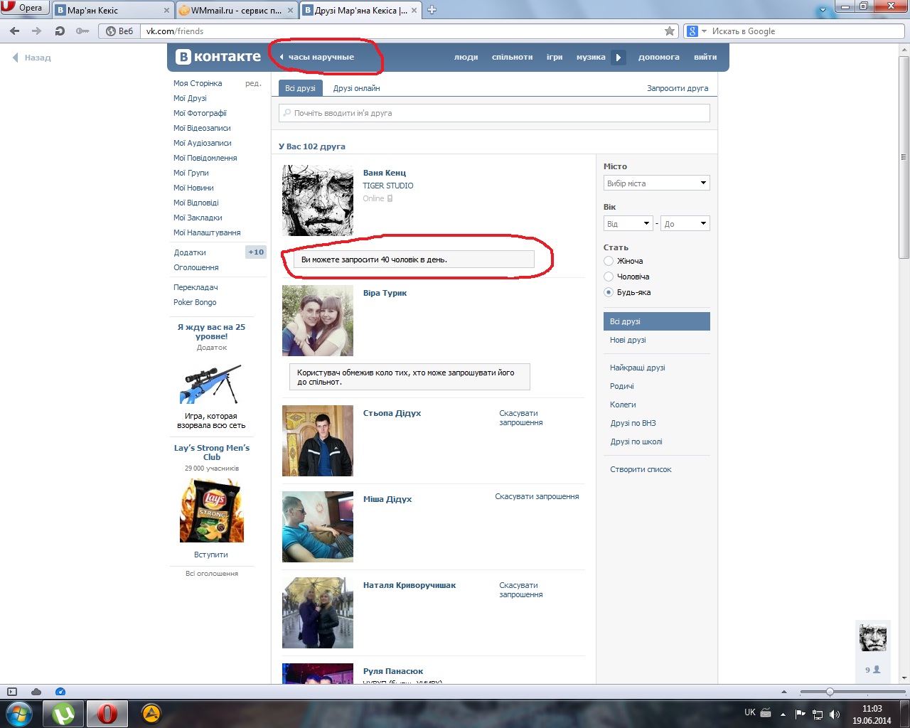Click the header music play button
The image size is (910, 728).
coord(619,58)
